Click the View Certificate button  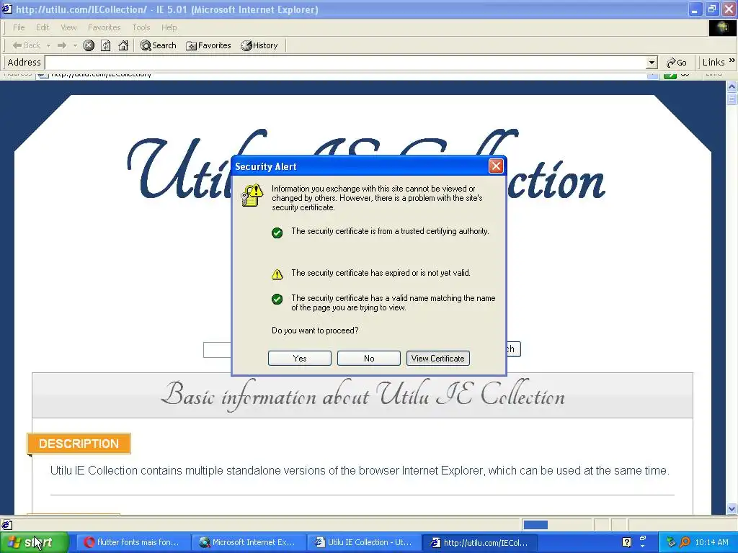click(x=437, y=359)
